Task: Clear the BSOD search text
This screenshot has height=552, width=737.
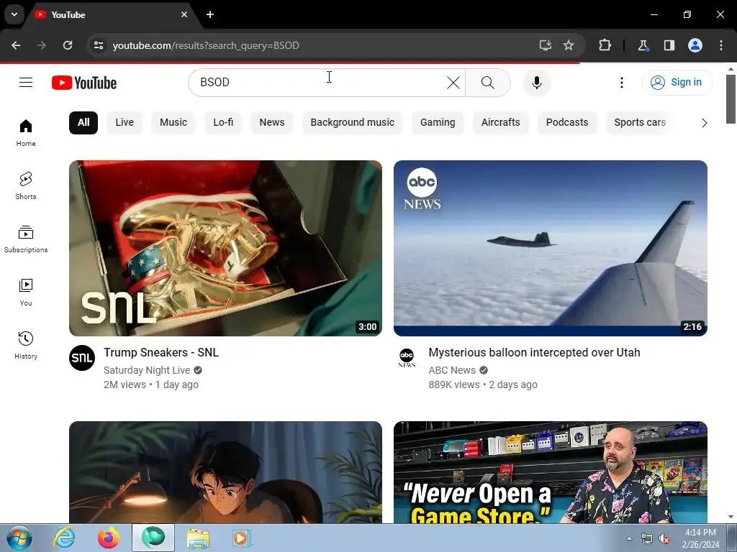Action: click(453, 83)
